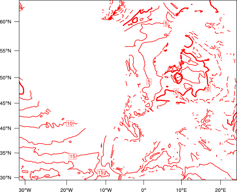237x192 pixels.
Task: Click boxed contour label 5 near 60°N
Action: coord(166,24)
